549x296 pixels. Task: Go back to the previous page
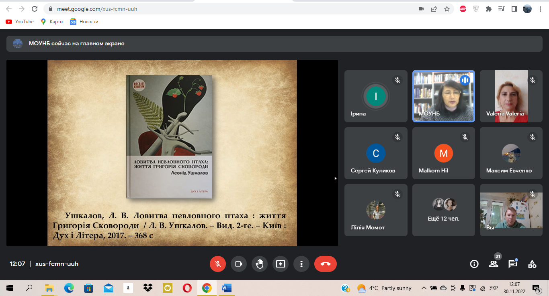click(9, 9)
